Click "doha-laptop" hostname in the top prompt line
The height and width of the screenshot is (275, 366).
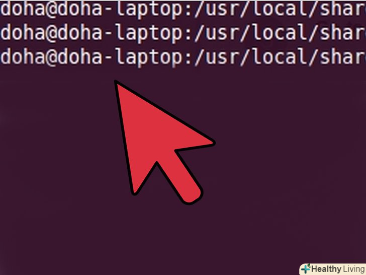coord(120,11)
